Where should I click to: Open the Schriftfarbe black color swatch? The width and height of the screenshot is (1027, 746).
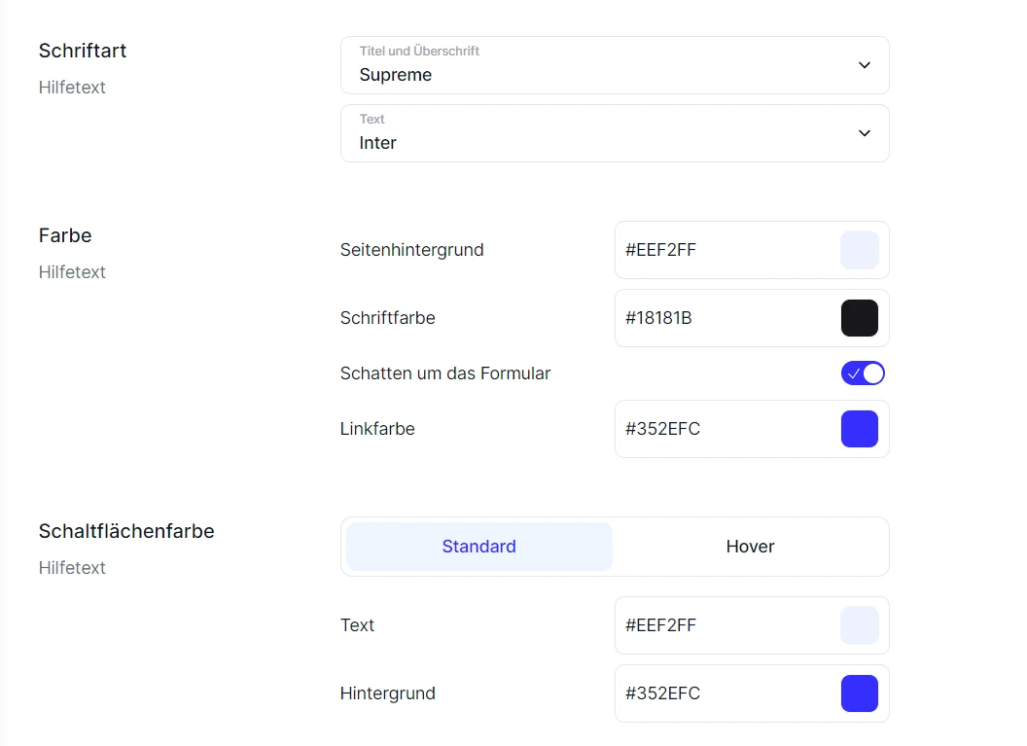(x=860, y=318)
